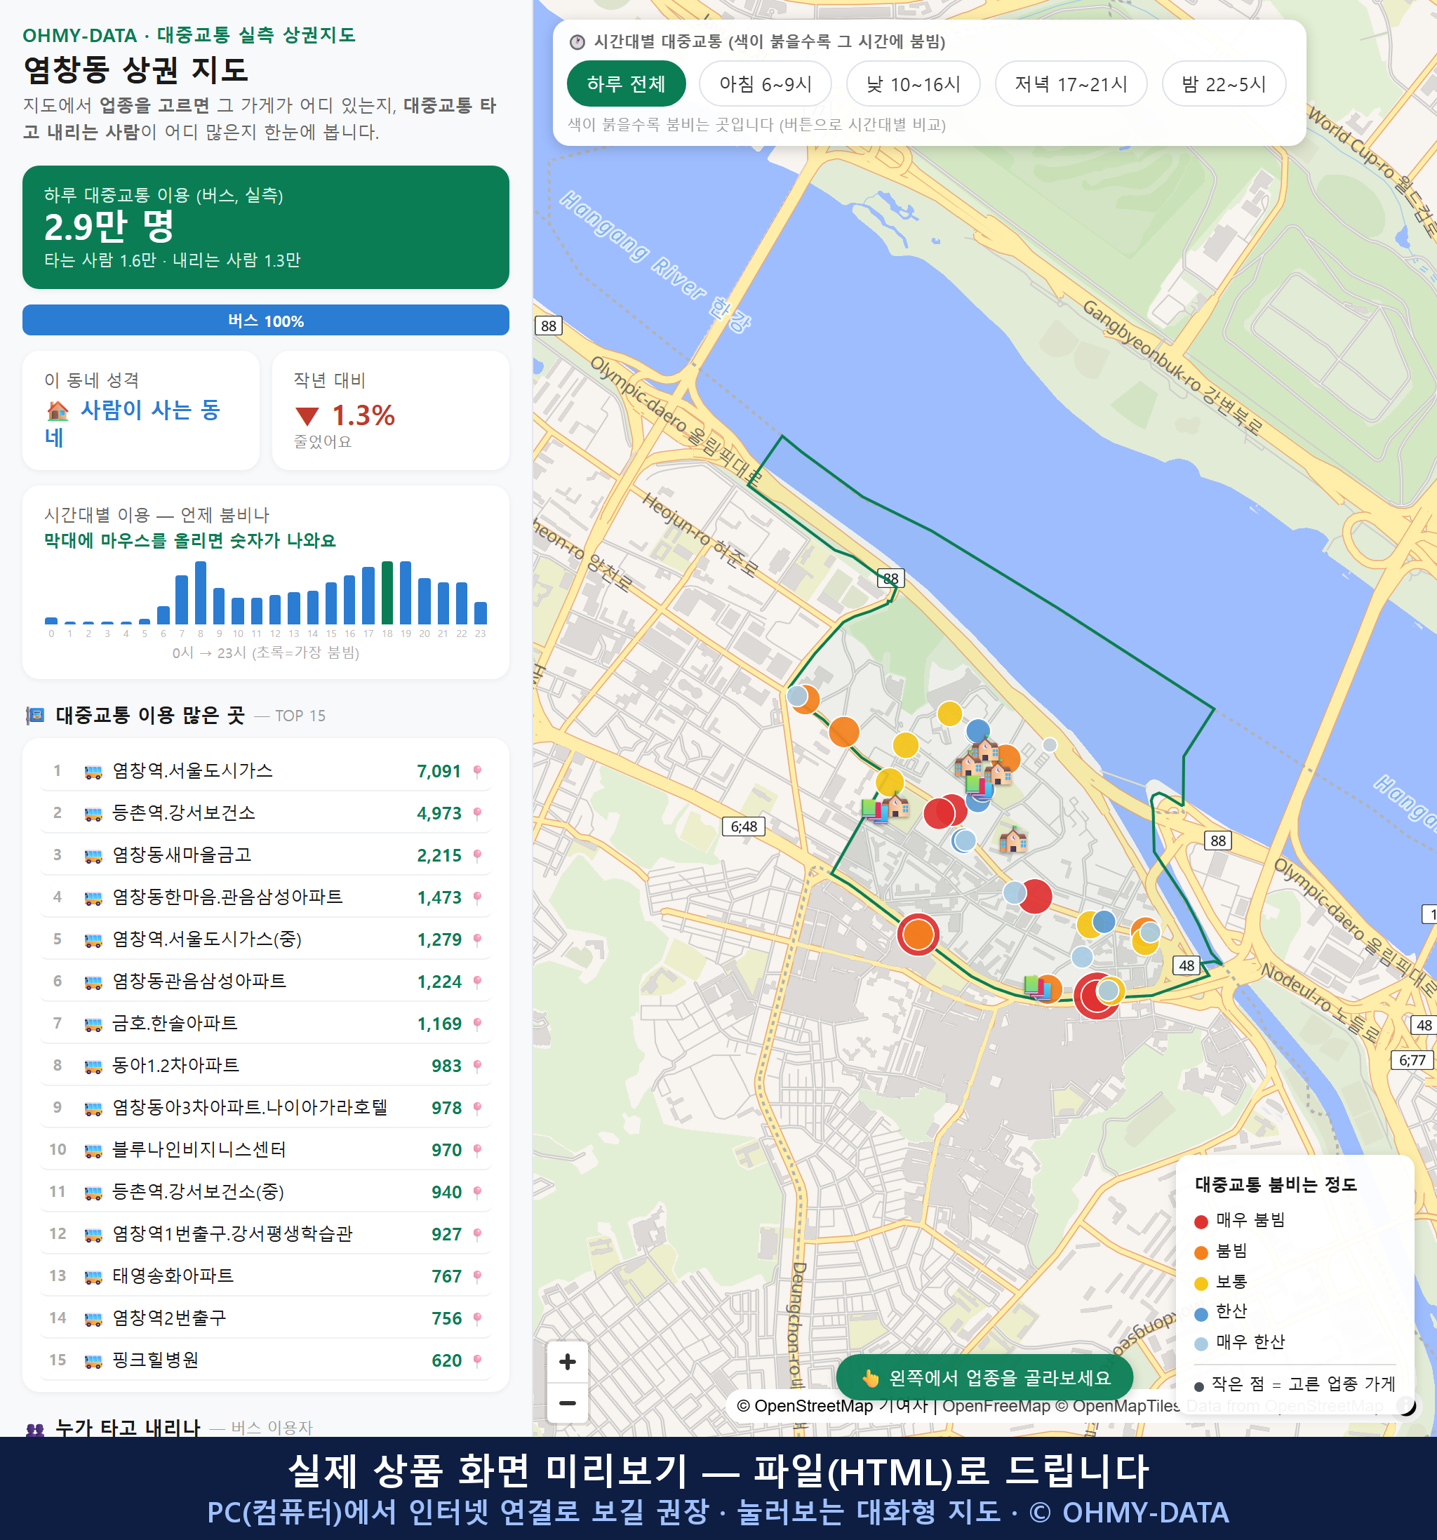Click people icon beside 누가 타고 내리나

35,1428
